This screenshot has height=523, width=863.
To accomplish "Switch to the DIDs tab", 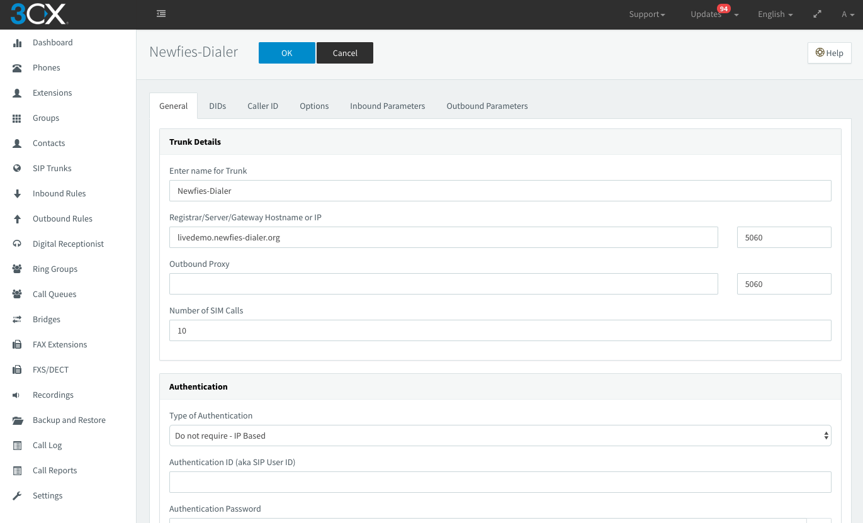I will tap(218, 106).
